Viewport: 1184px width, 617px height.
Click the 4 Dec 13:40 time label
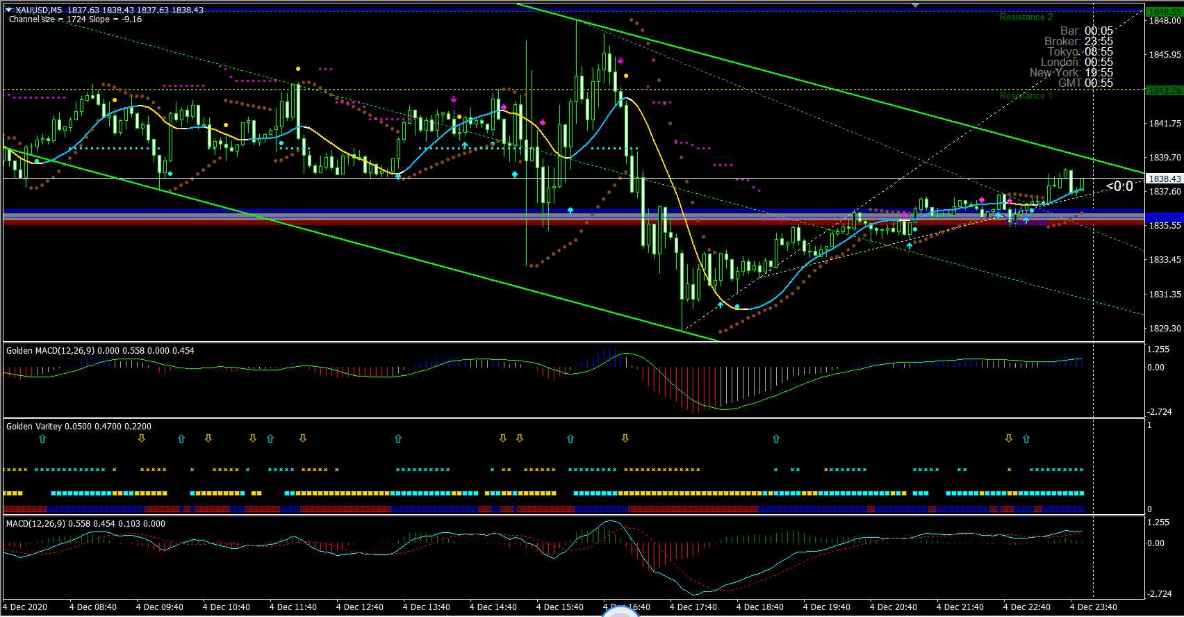427,607
